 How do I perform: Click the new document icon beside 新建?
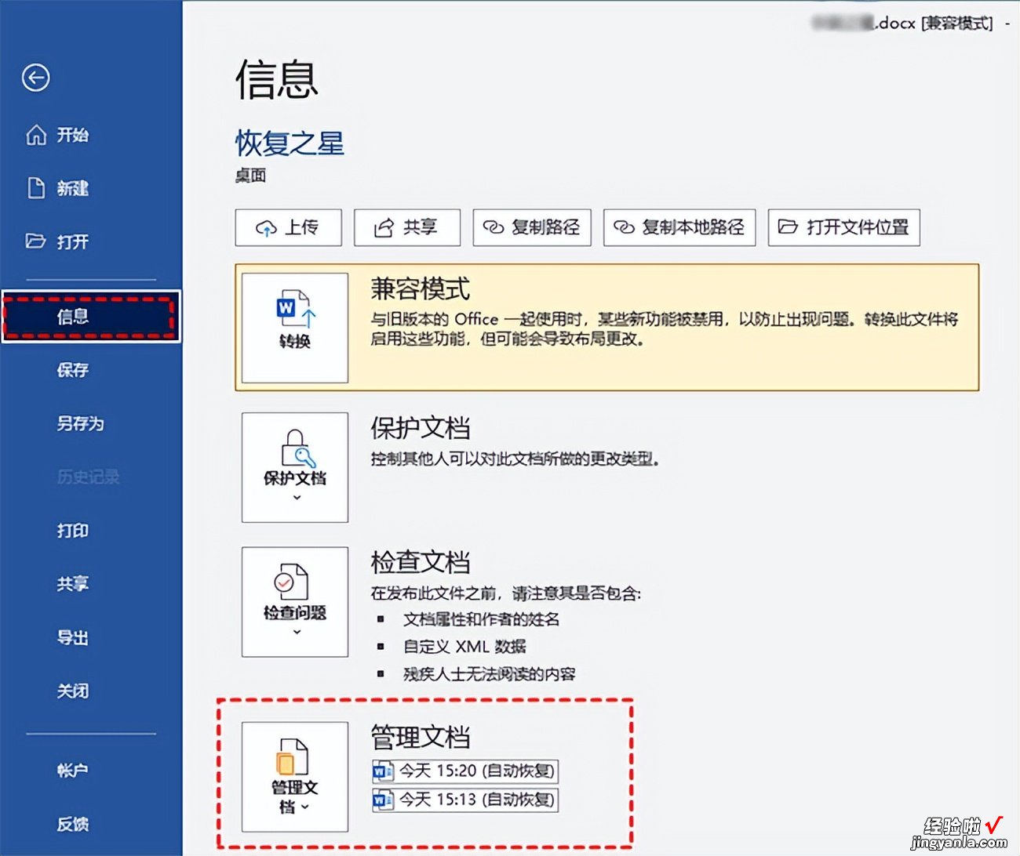36,188
